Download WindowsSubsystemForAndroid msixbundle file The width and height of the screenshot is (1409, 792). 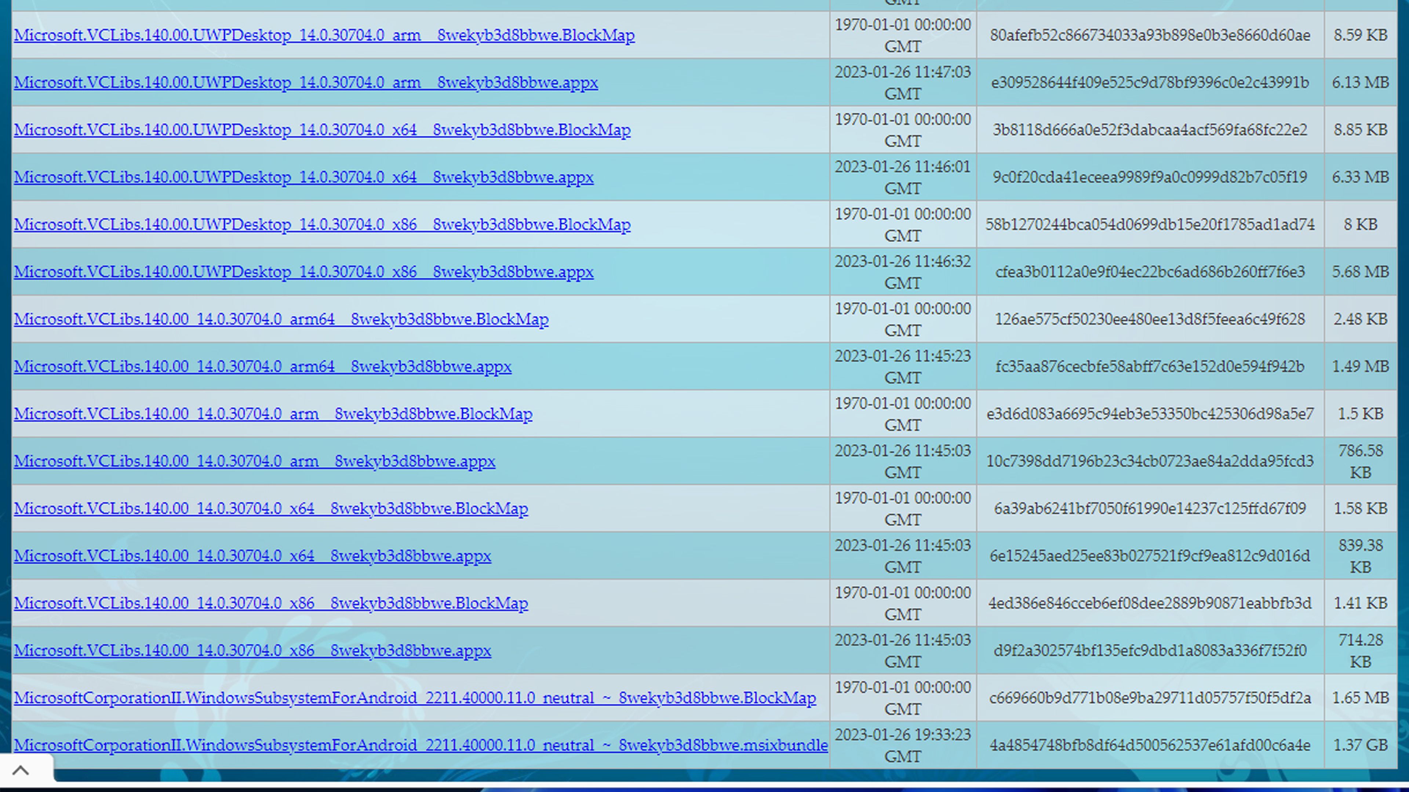pyautogui.click(x=420, y=745)
